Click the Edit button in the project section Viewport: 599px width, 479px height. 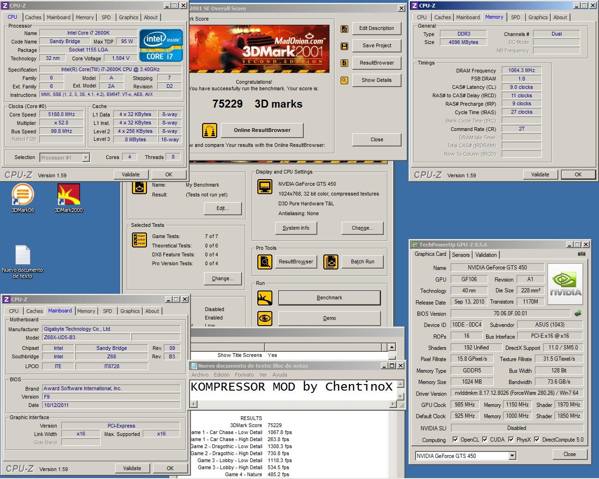(222, 208)
